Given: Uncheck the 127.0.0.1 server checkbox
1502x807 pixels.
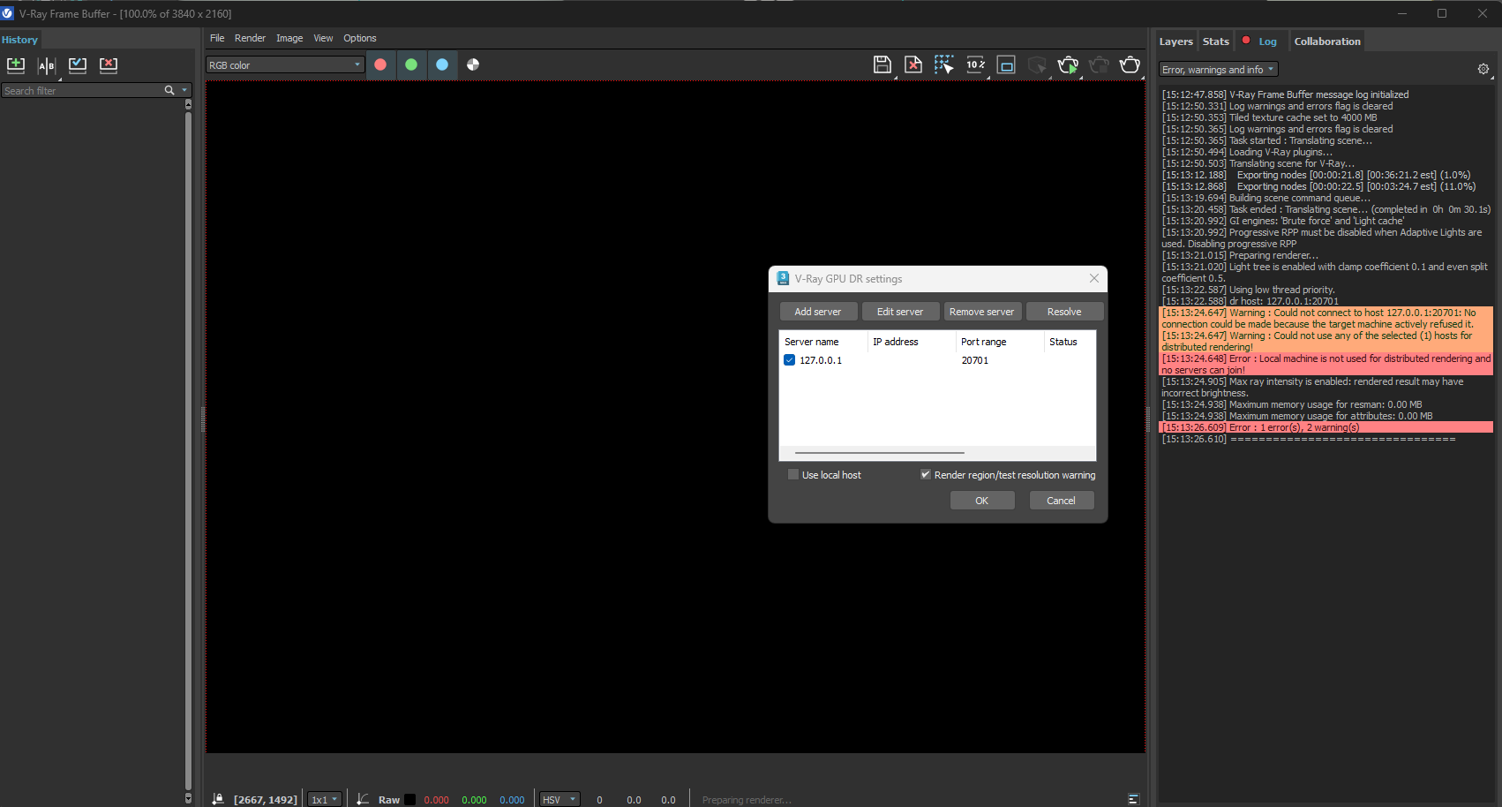Looking at the screenshot, I should [790, 360].
